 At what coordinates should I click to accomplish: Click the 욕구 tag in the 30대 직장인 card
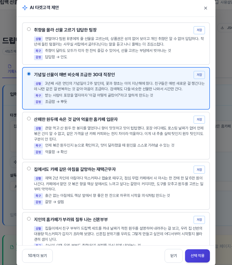38,96
